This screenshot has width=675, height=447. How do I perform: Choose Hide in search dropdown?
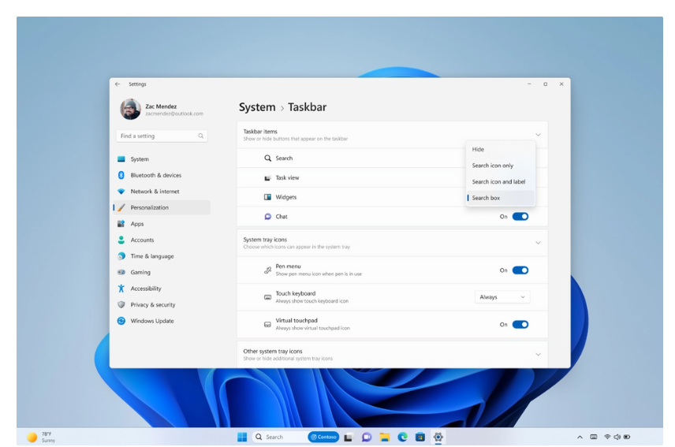(500, 149)
